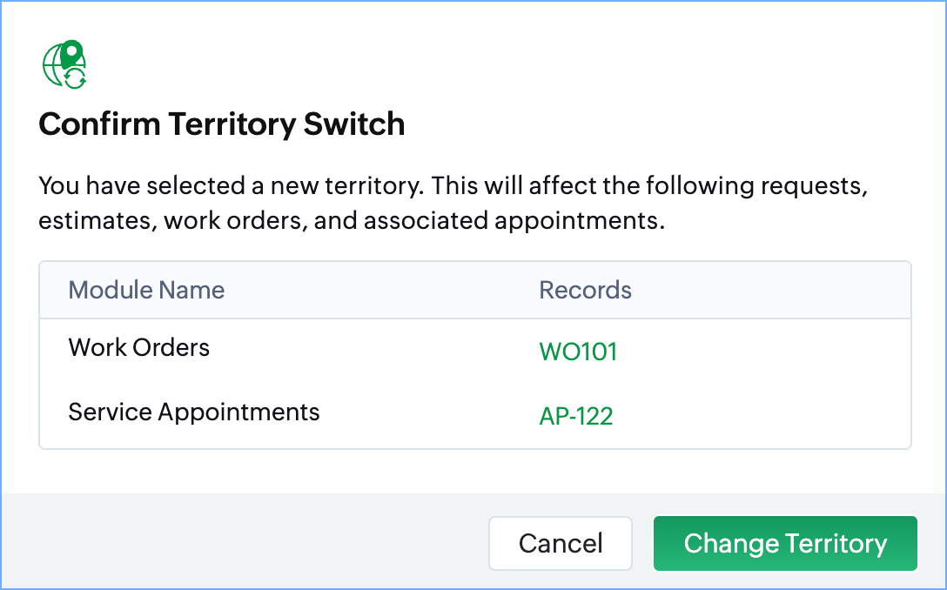Select the Service Appointments module cell
The width and height of the screenshot is (947, 590).
pos(194,412)
